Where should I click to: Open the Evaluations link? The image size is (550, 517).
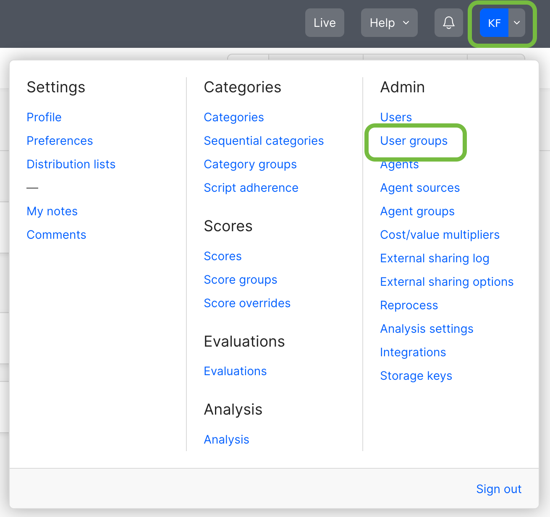coord(235,371)
